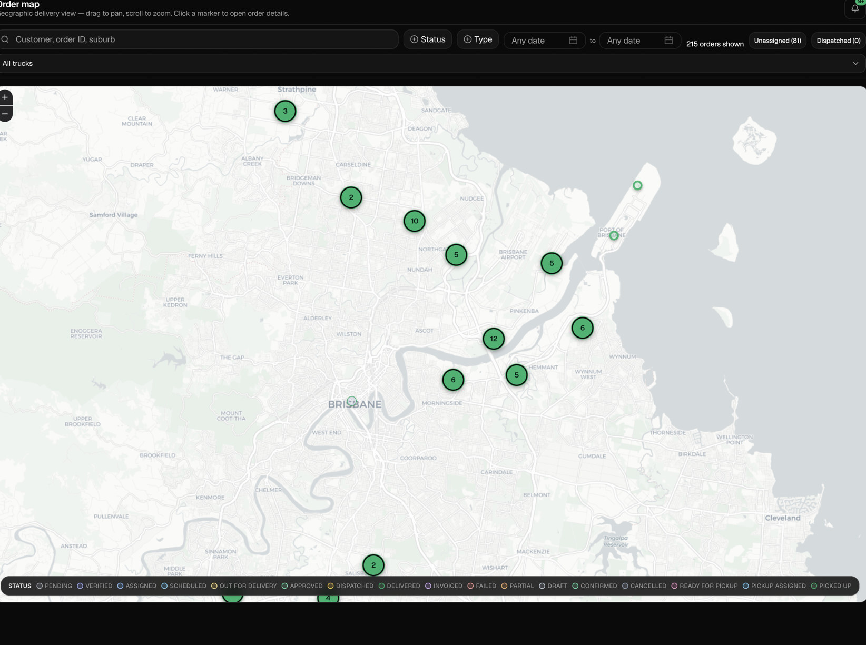
Task: Toggle DRAFT status in legend
Action: [554, 586]
